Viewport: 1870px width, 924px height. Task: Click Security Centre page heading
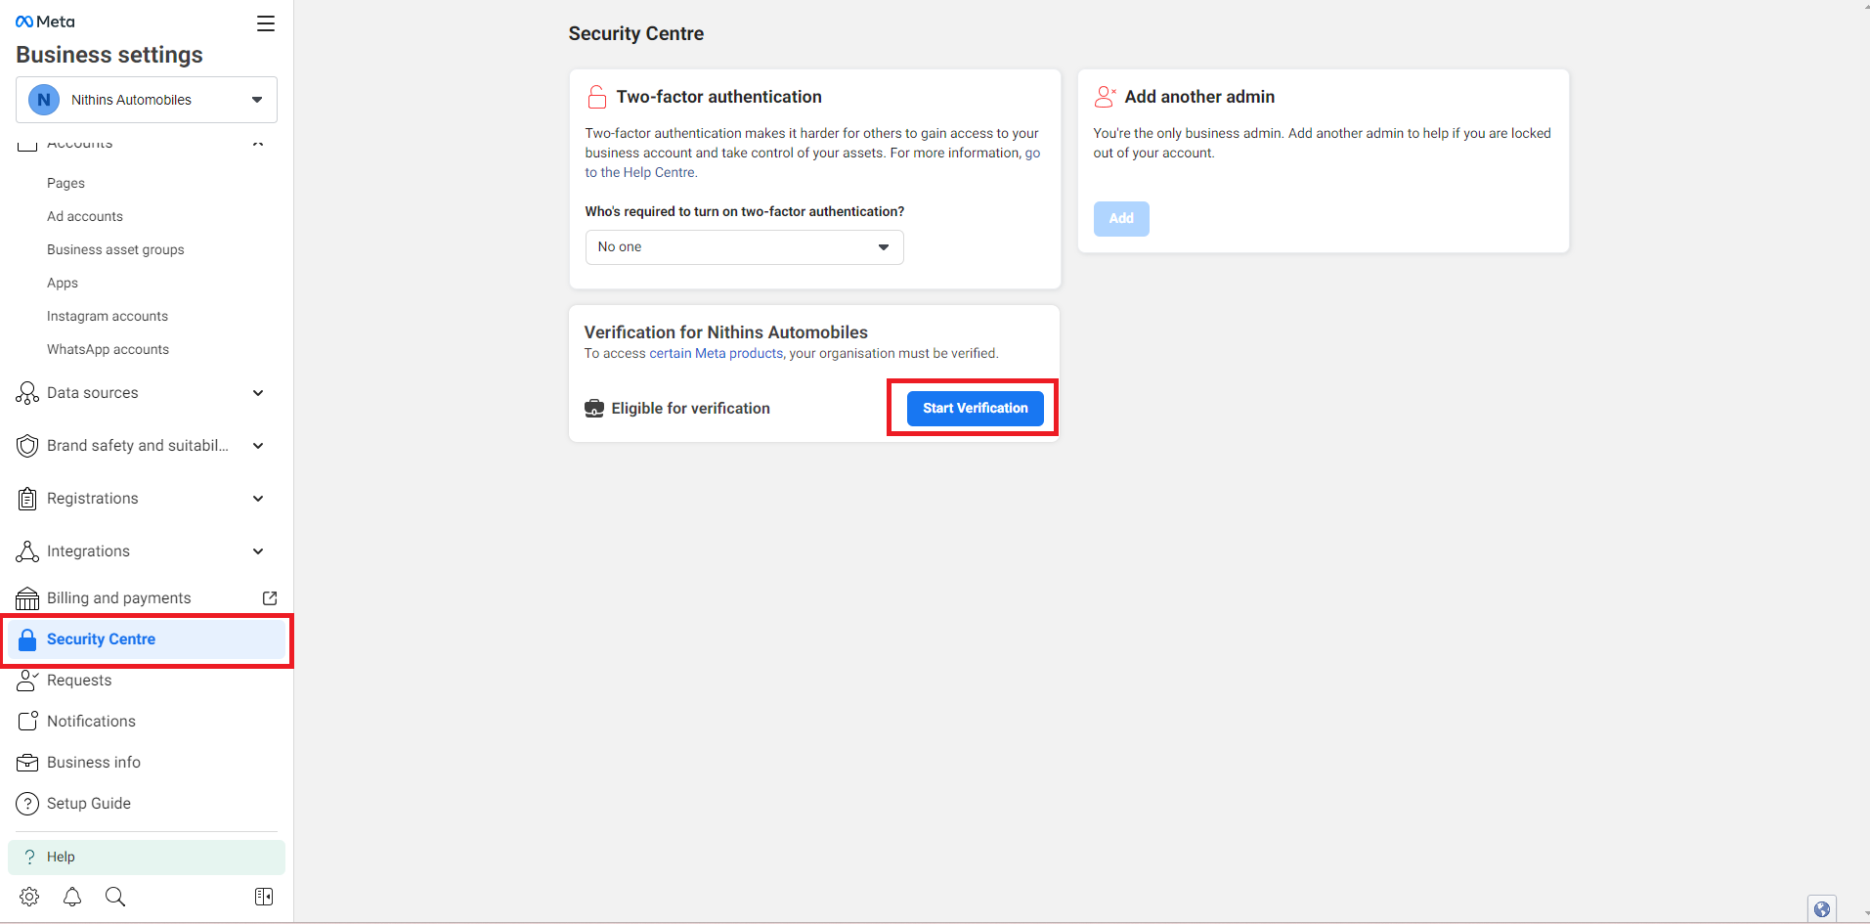(636, 33)
